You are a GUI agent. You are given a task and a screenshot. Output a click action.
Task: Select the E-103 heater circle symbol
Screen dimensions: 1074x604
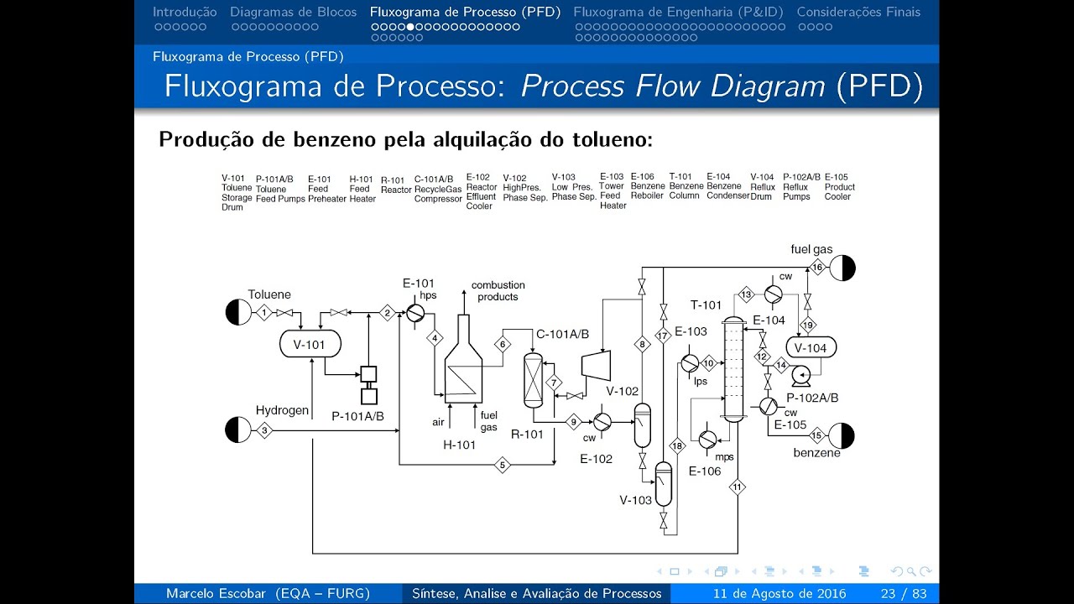pyautogui.click(x=689, y=362)
